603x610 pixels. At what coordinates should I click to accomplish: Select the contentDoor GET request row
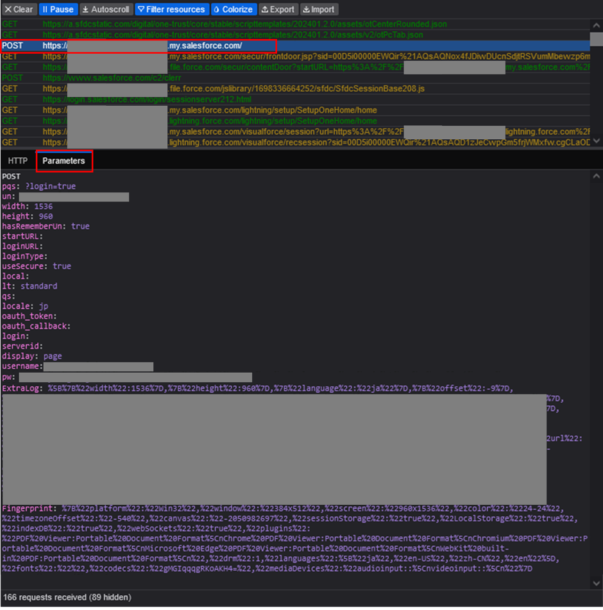(296, 67)
